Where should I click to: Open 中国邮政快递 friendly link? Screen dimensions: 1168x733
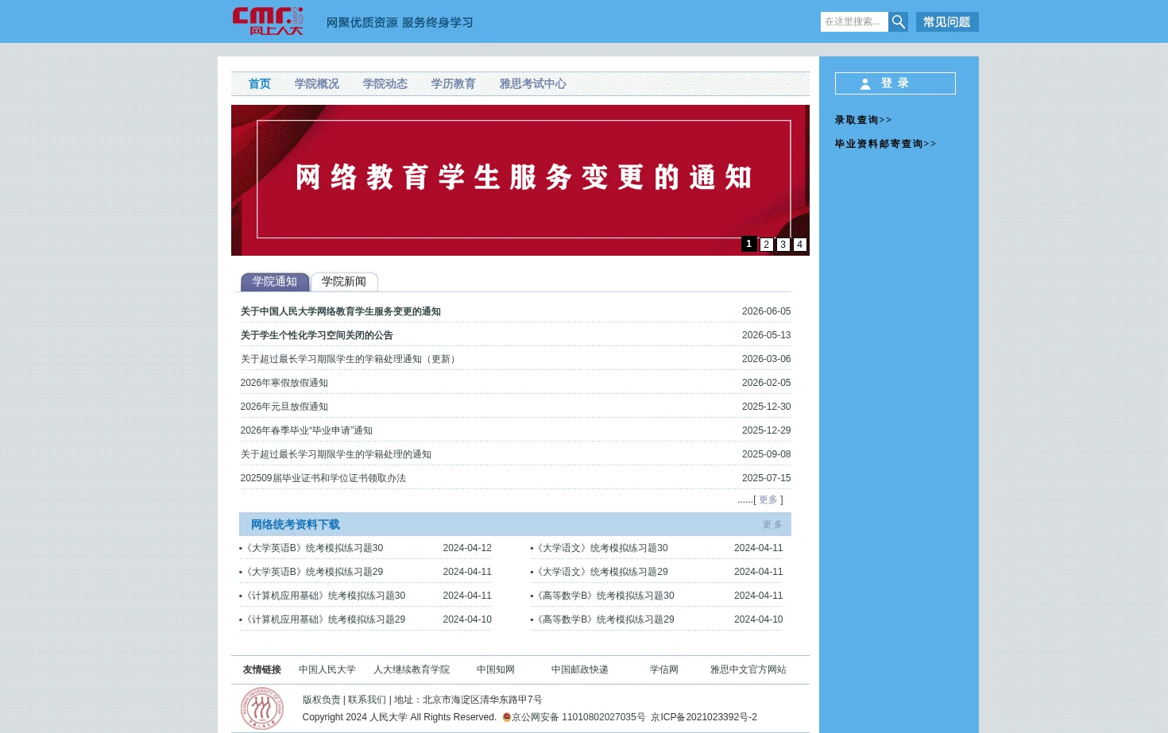coord(580,669)
